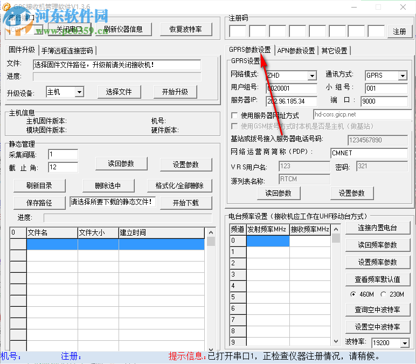Click the 用户组号 field
The image size is (416, 364).
292,88
